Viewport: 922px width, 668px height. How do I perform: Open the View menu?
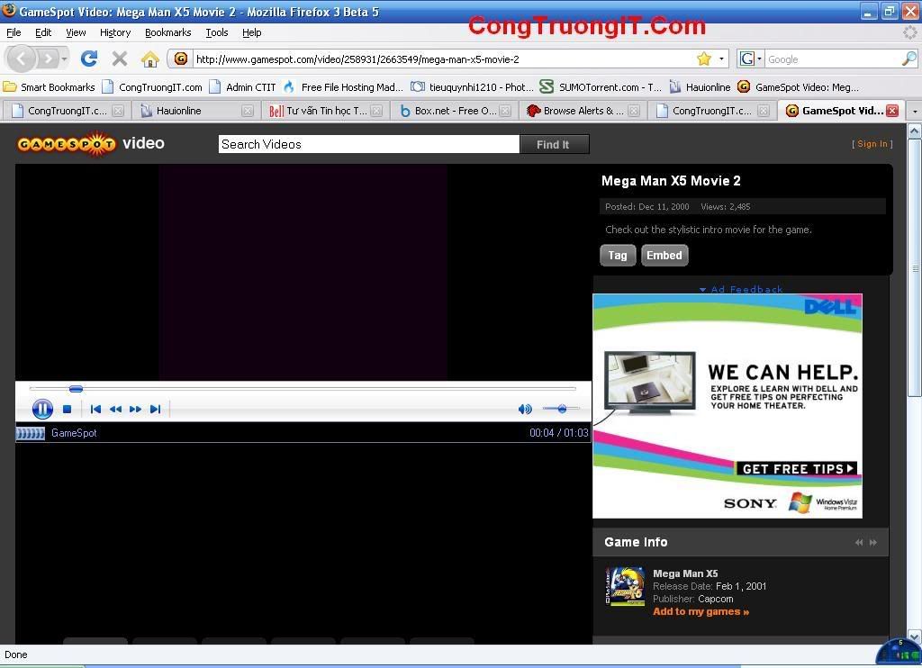point(76,32)
